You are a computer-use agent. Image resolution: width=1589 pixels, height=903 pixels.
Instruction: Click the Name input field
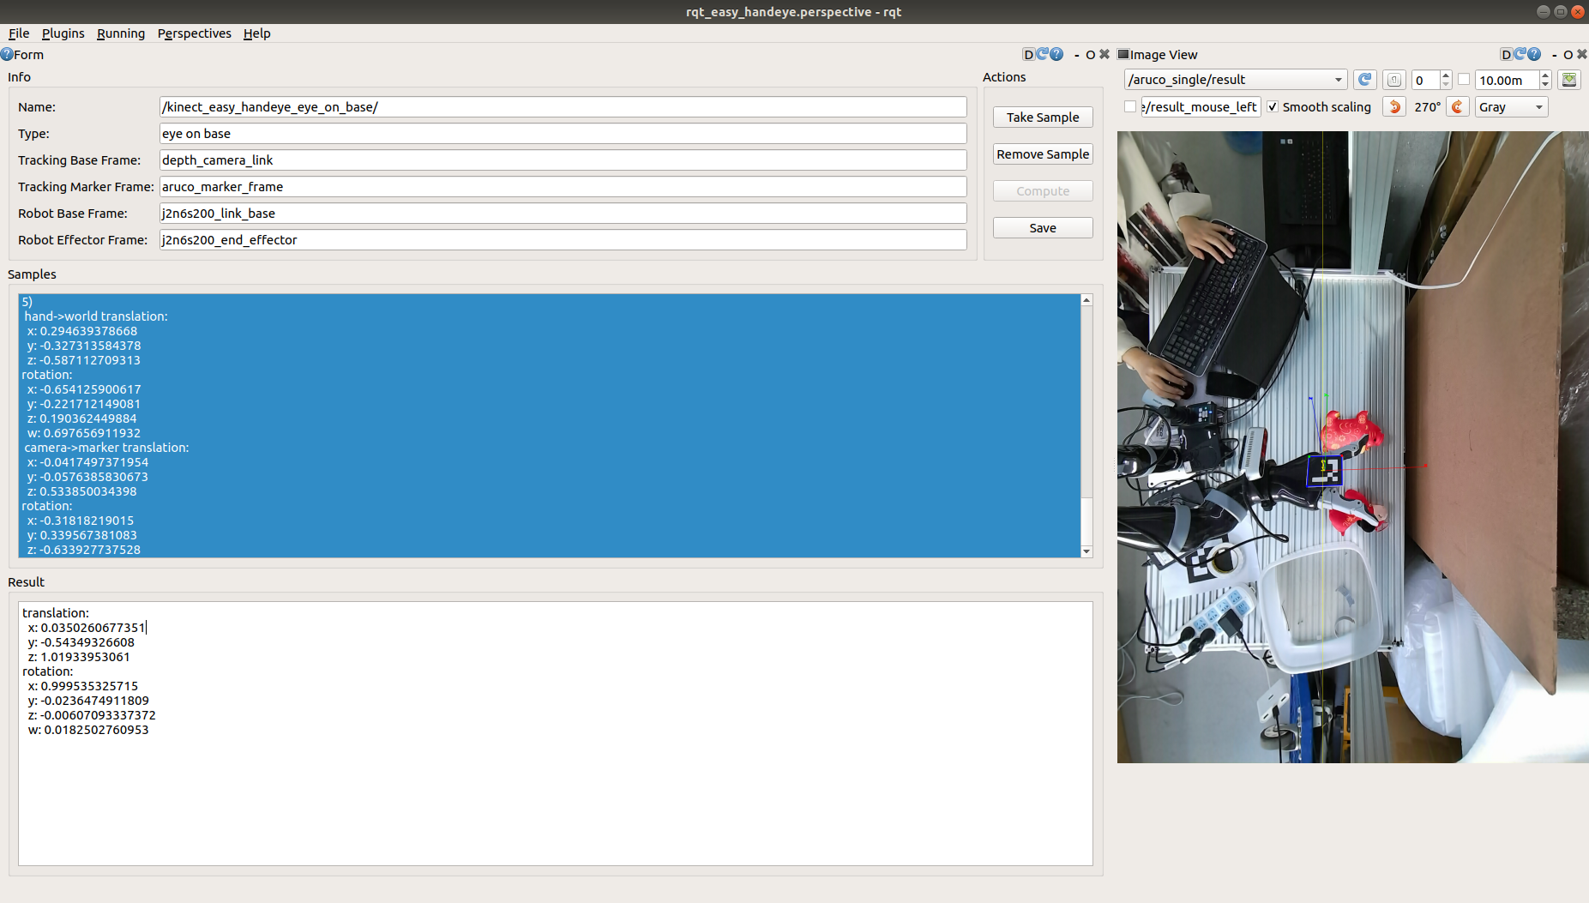click(563, 107)
